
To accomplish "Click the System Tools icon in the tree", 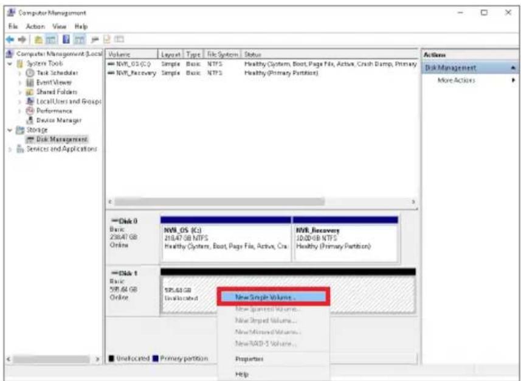I will 21,63.
